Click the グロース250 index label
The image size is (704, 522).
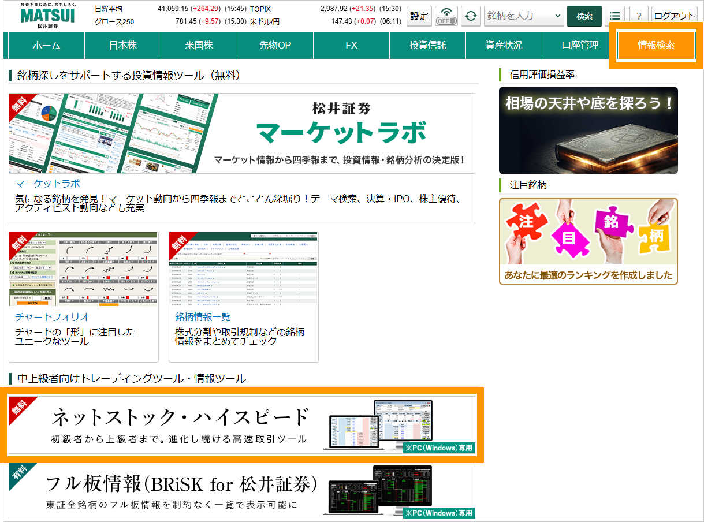pos(114,22)
